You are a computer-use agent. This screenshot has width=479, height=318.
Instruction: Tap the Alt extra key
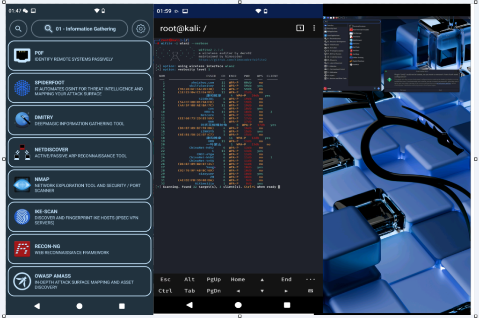click(x=189, y=279)
